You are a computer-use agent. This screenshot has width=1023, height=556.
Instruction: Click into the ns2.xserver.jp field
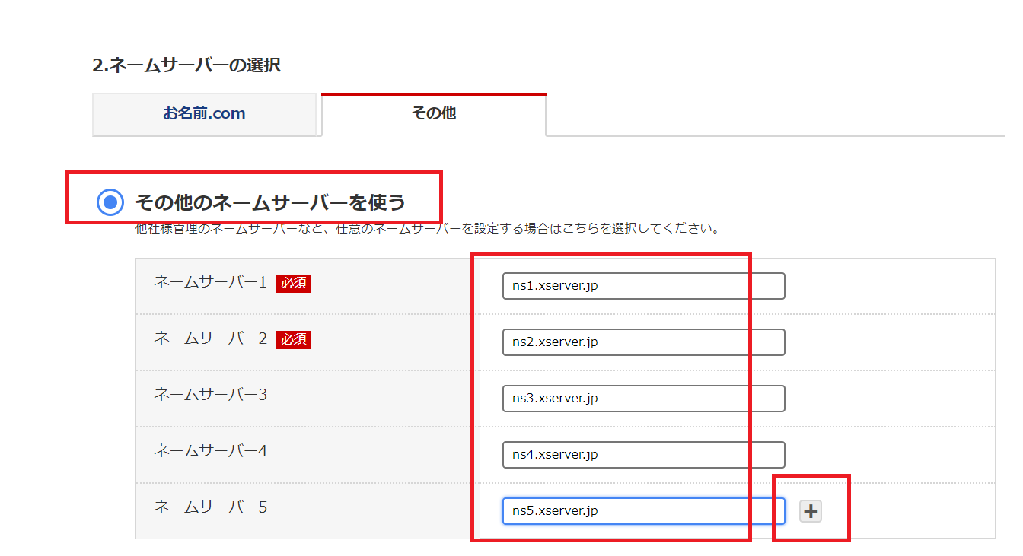(x=643, y=342)
